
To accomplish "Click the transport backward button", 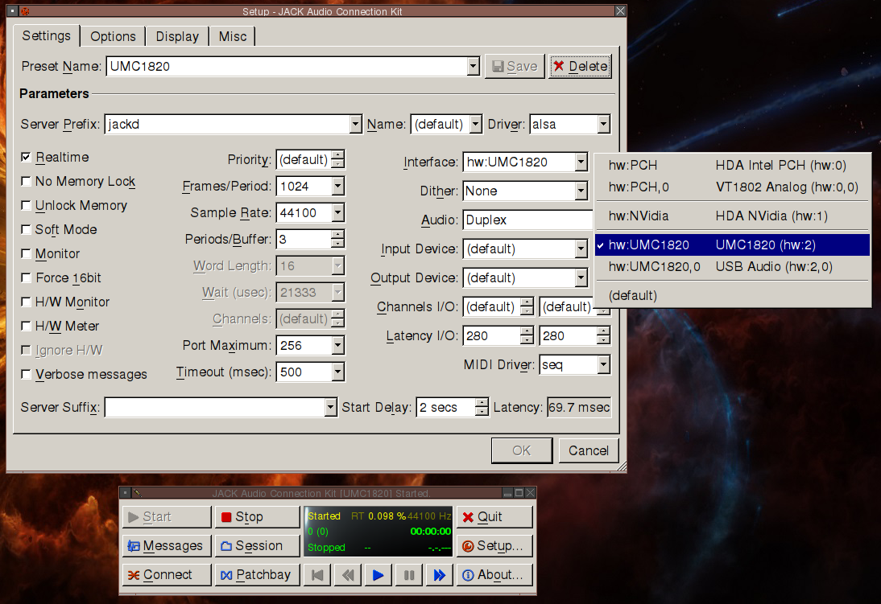I will point(348,575).
